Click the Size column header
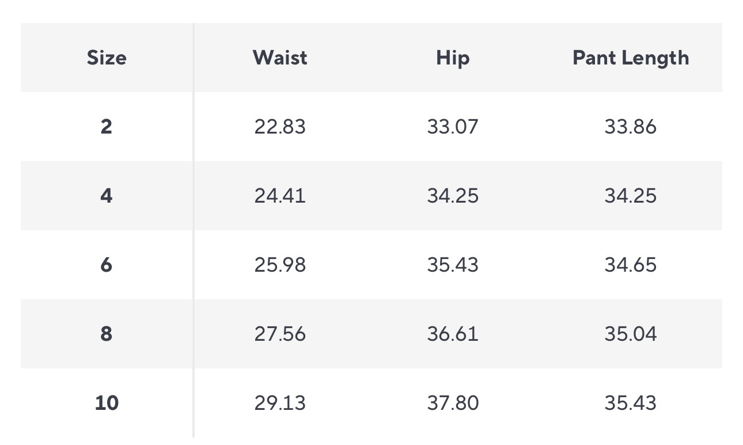 click(x=107, y=58)
